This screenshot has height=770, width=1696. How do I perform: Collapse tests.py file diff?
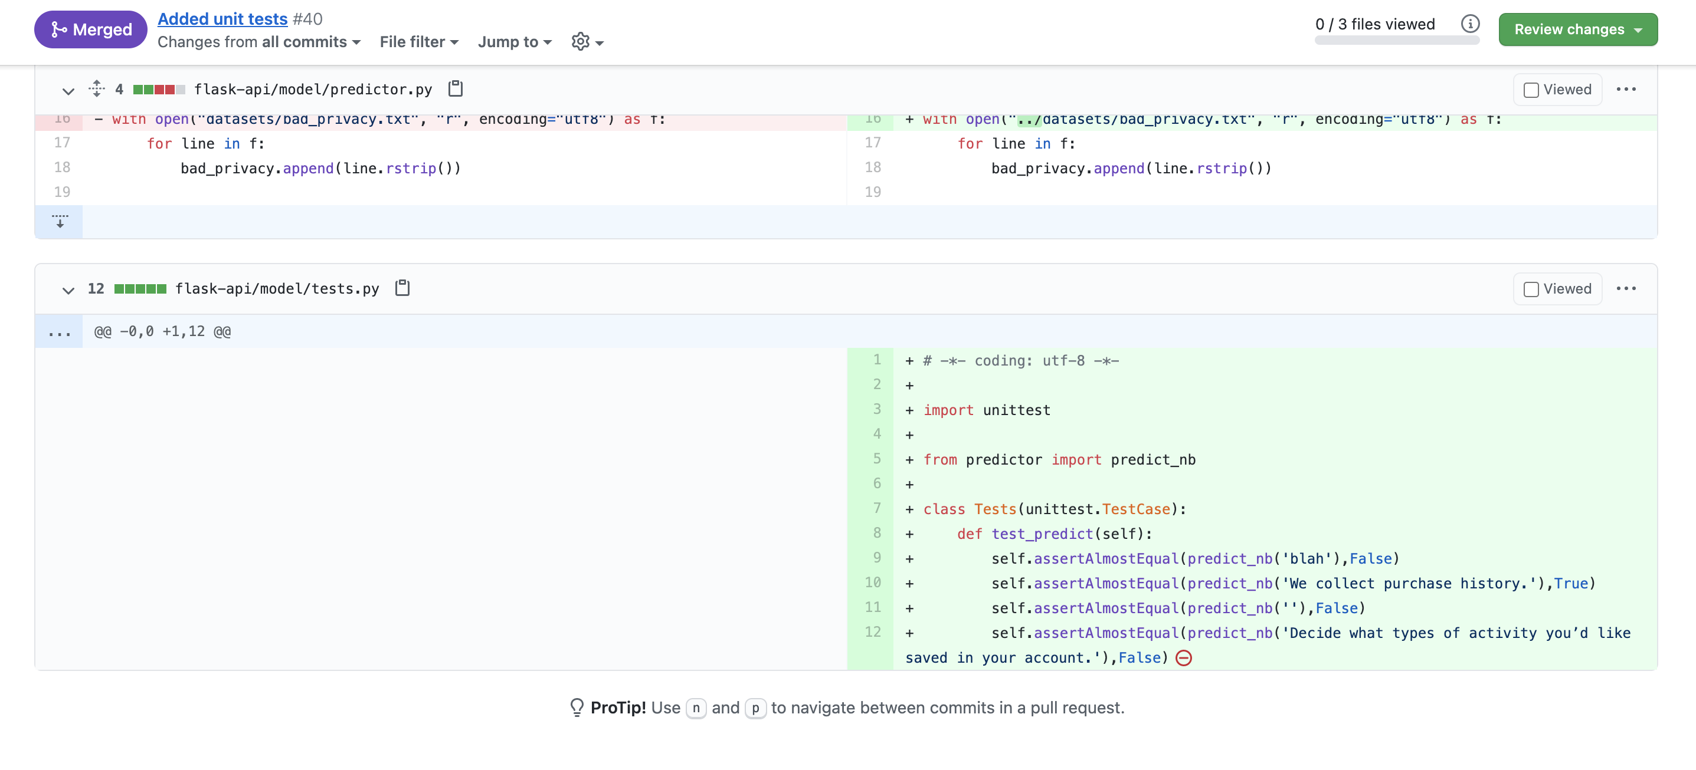[68, 289]
